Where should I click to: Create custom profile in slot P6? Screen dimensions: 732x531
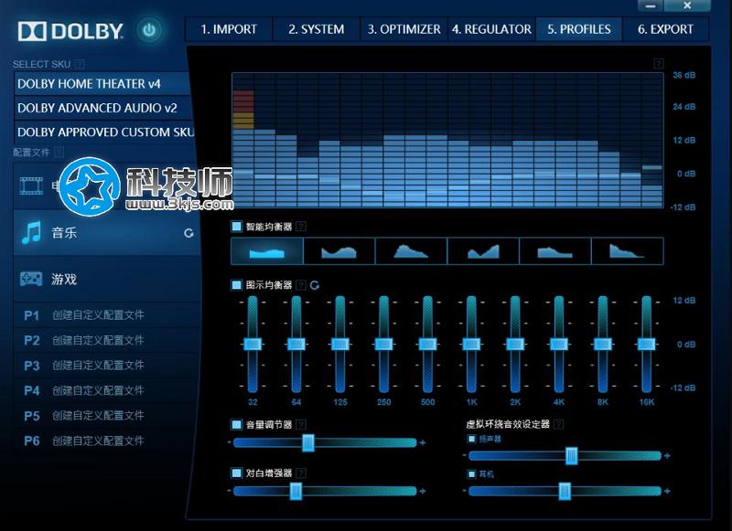pyautogui.click(x=107, y=441)
